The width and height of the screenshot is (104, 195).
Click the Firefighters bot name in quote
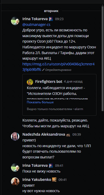(49, 82)
